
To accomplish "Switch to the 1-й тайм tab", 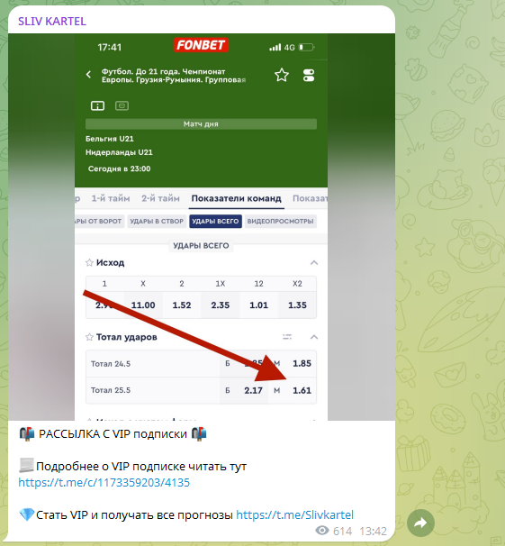I will pos(111,198).
